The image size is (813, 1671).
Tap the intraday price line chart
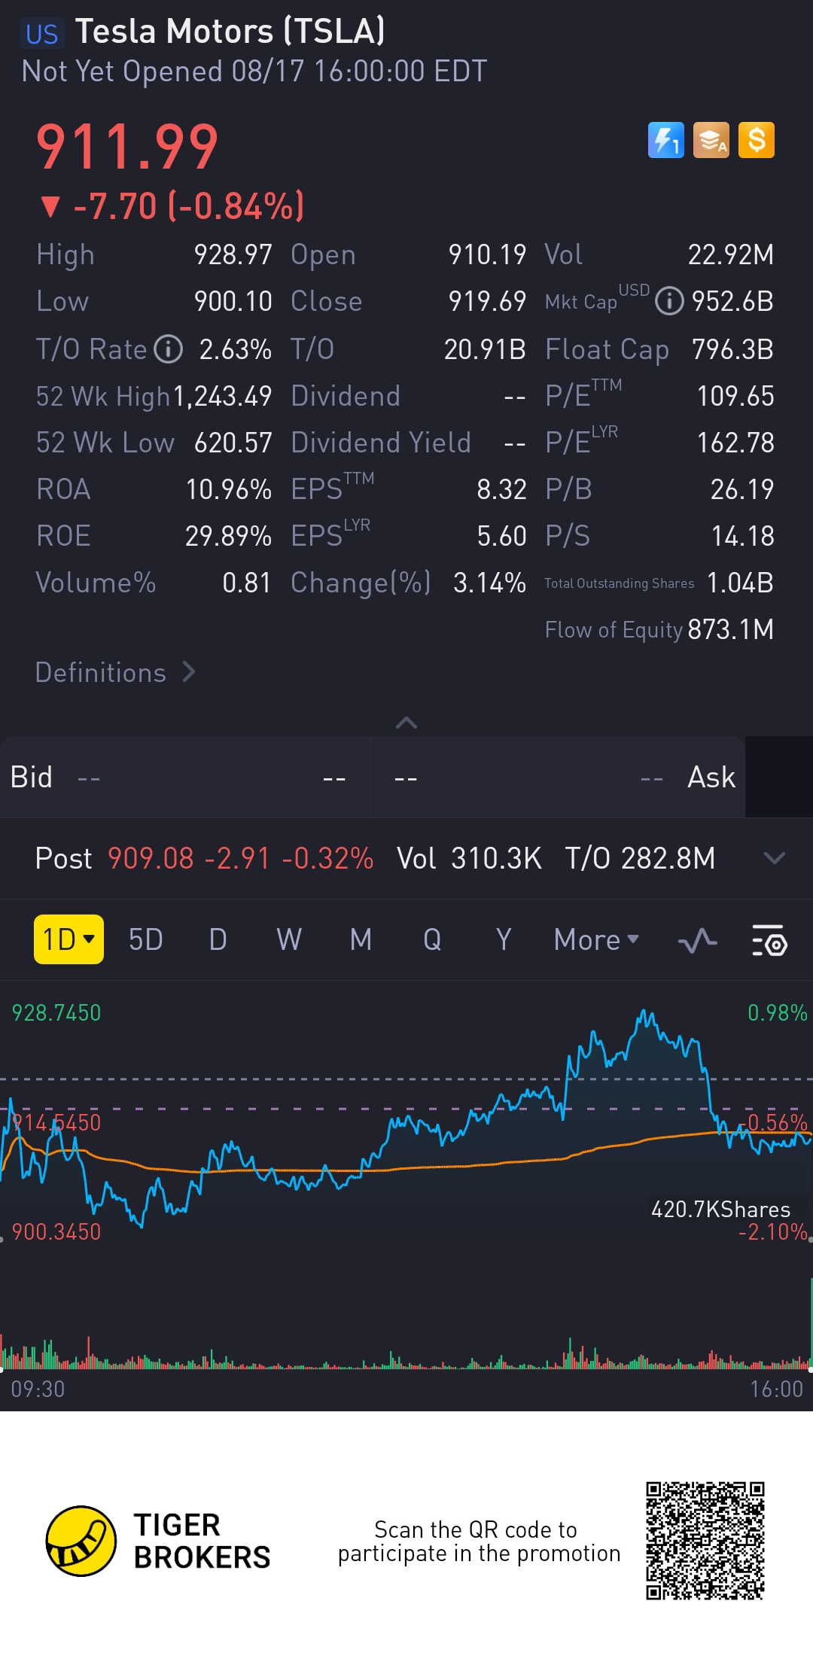[406, 1122]
